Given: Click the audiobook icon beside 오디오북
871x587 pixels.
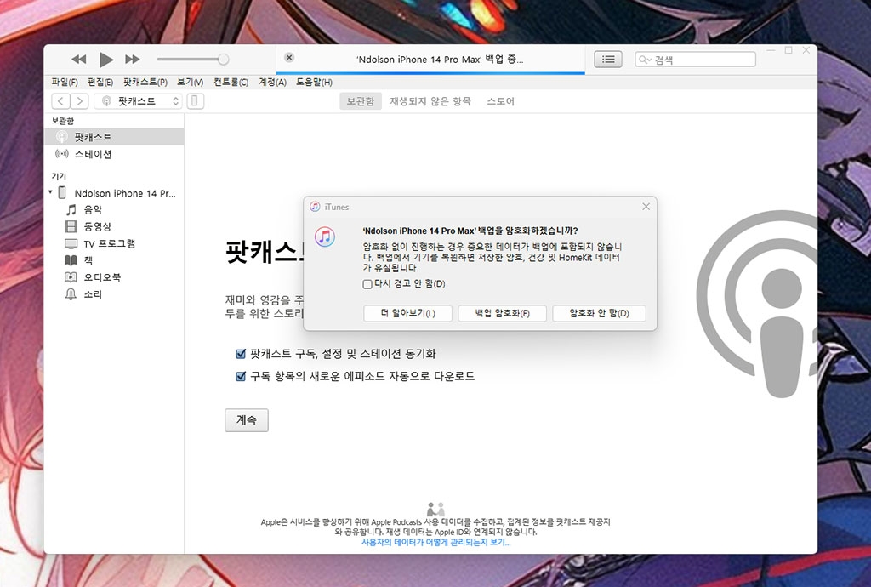Looking at the screenshot, I should point(71,277).
